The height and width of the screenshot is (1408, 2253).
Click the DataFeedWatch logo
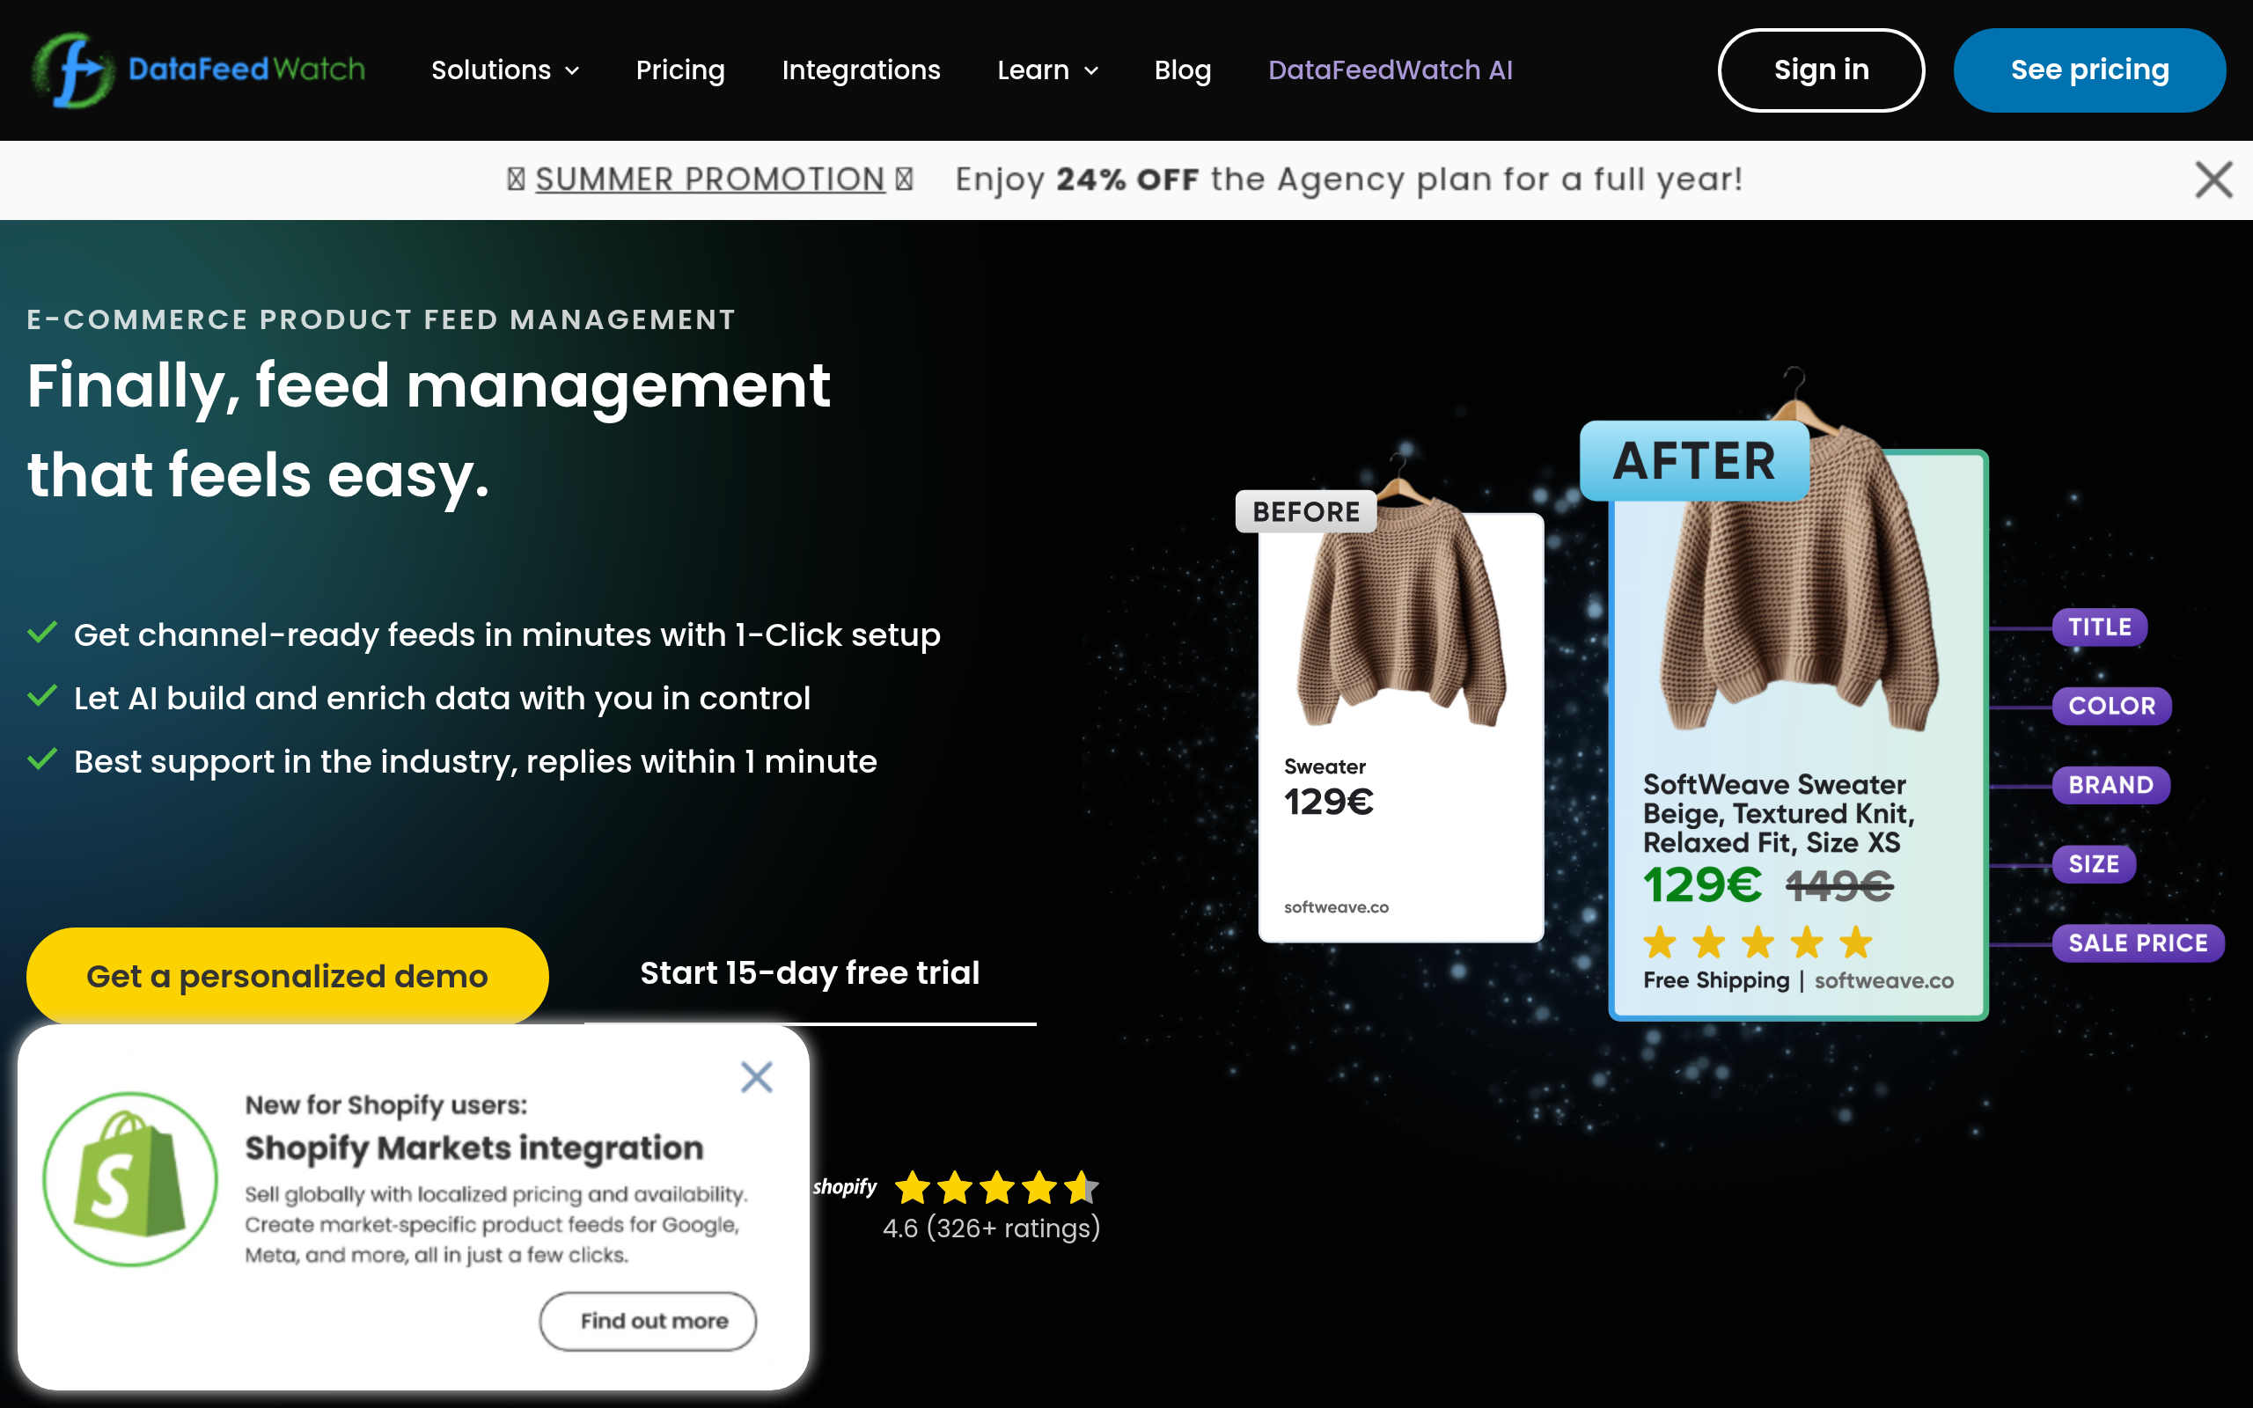(198, 70)
